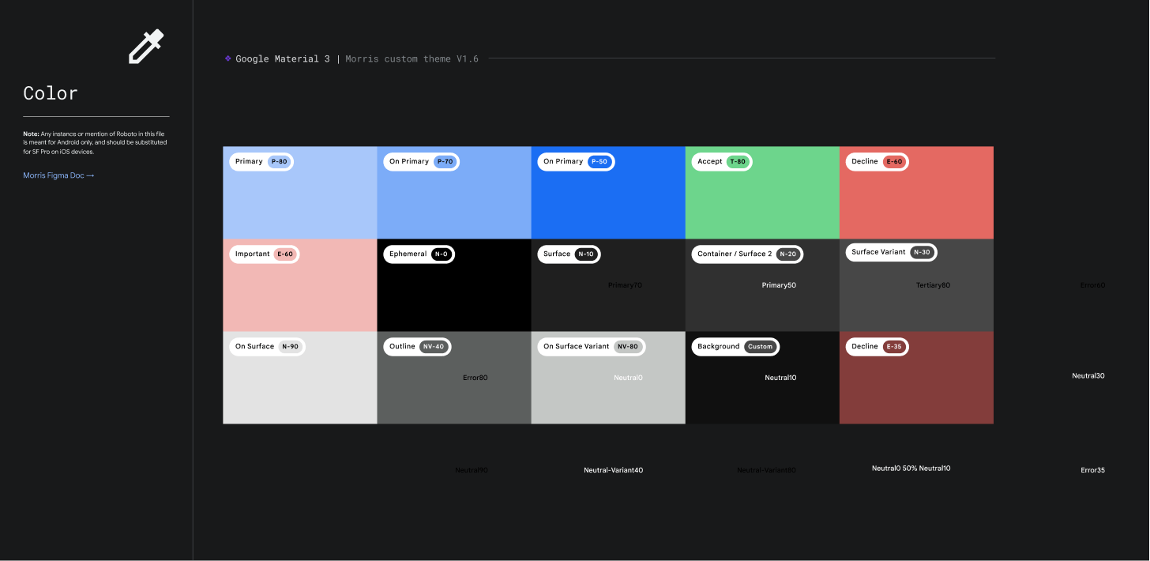Click the Background label pill

(x=735, y=347)
